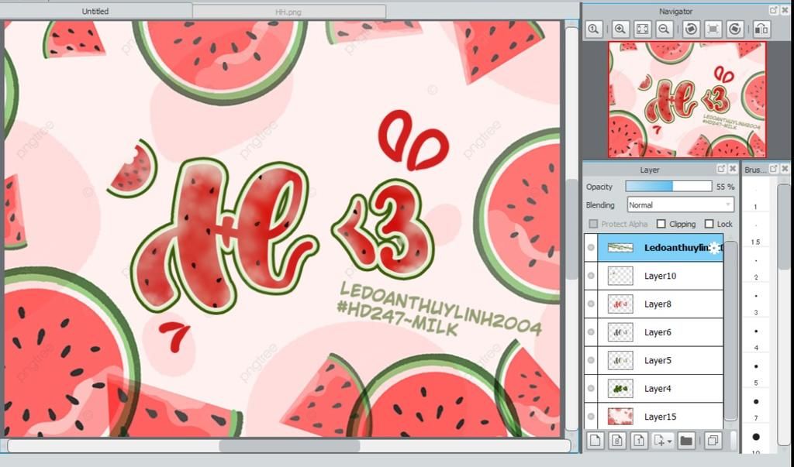
Task: Reset zoom to 100% in Navigator
Action: click(x=594, y=29)
